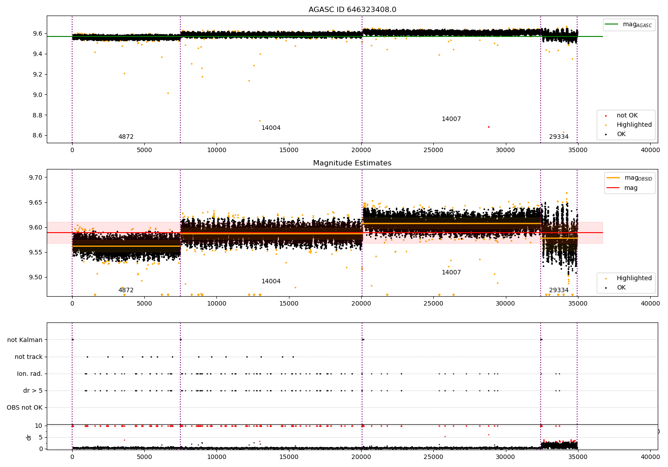This screenshot has width=668, height=467.
Task: Click obsid label 14007 in top plot
Action: [451, 119]
